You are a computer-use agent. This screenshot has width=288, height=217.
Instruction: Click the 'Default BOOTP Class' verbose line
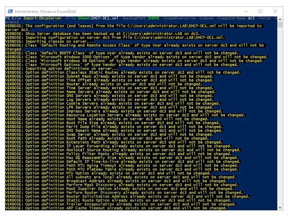[122, 53]
